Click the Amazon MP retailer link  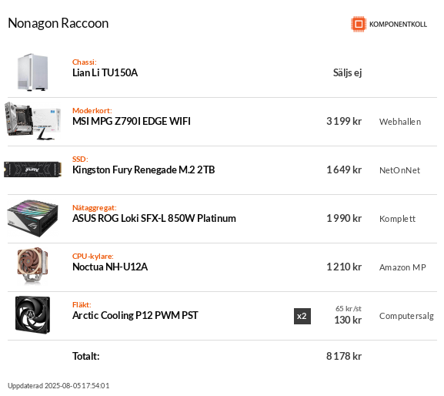[402, 267]
